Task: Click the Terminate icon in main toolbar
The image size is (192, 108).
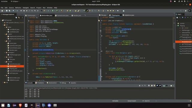Action: [x=27, y=11]
